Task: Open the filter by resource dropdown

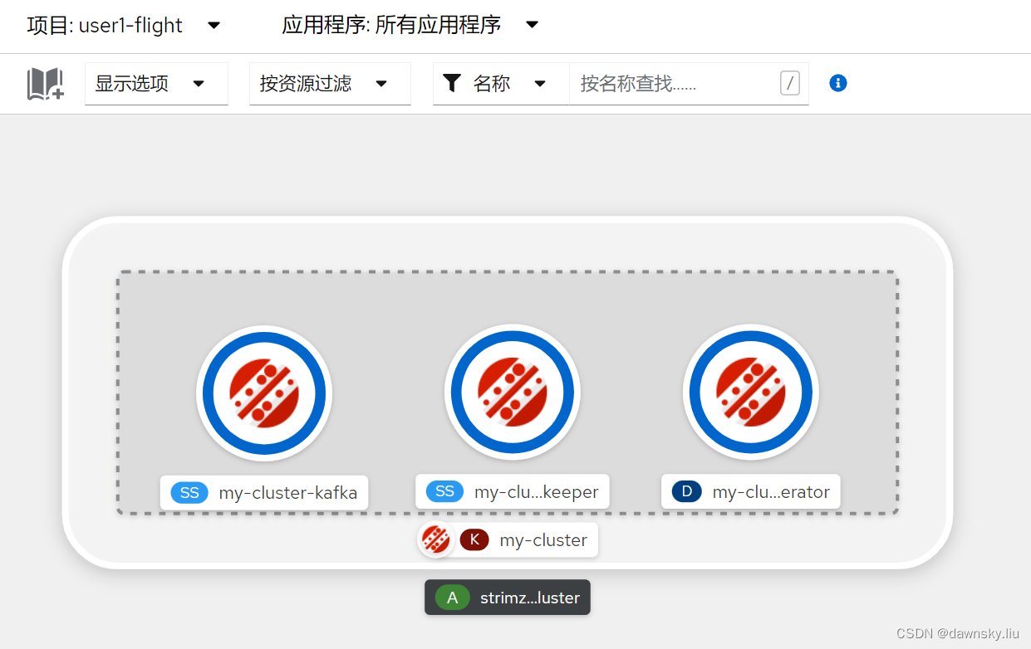Action: [x=330, y=84]
